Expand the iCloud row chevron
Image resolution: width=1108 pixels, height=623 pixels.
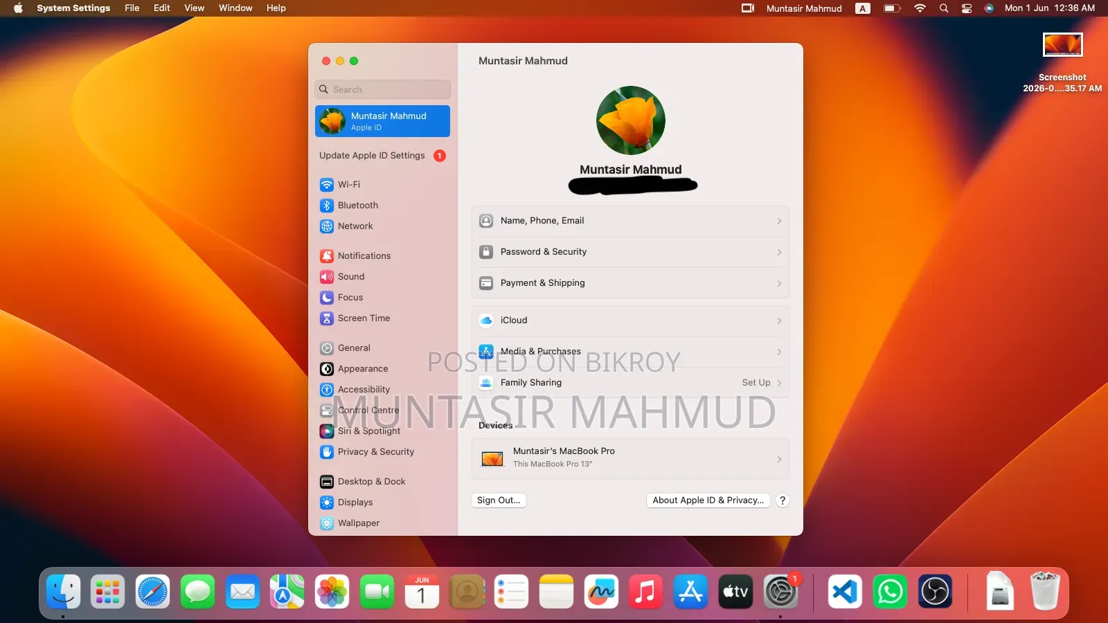coord(779,321)
